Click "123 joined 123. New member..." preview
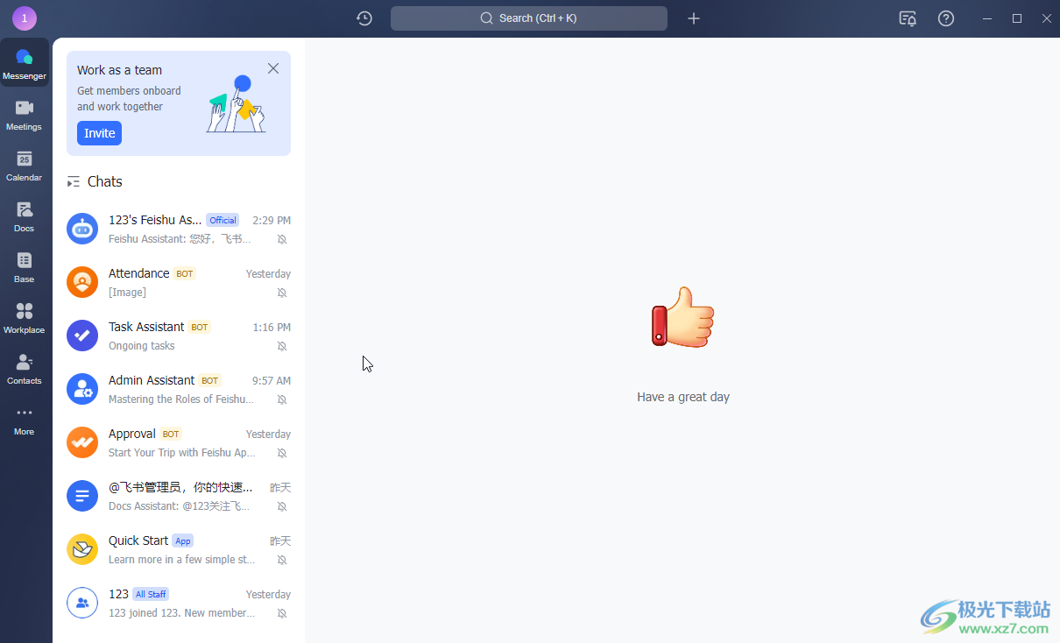Screen dimensions: 1060x643 [x=181, y=613]
